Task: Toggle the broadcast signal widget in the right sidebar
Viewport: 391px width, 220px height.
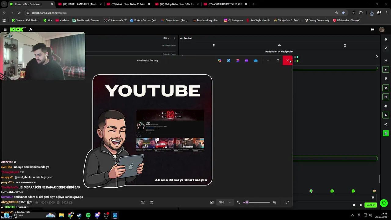Action: pos(386,97)
